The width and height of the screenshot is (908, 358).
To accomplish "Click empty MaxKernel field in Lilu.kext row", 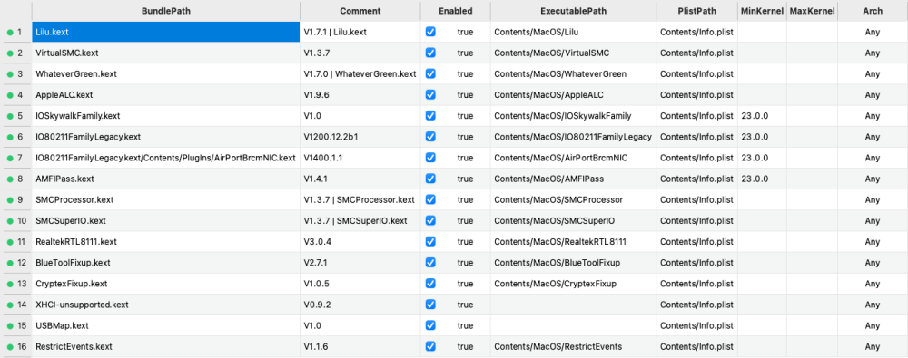I will pos(812,32).
